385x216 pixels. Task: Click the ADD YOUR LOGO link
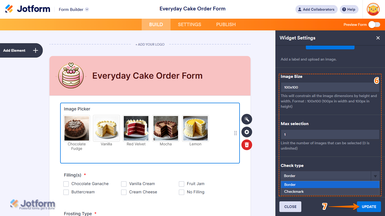pos(150,44)
